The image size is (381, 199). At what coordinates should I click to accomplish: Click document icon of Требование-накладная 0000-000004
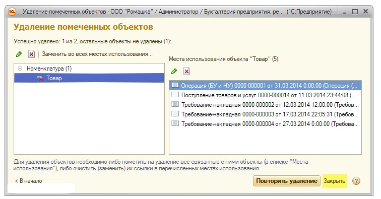(175, 123)
